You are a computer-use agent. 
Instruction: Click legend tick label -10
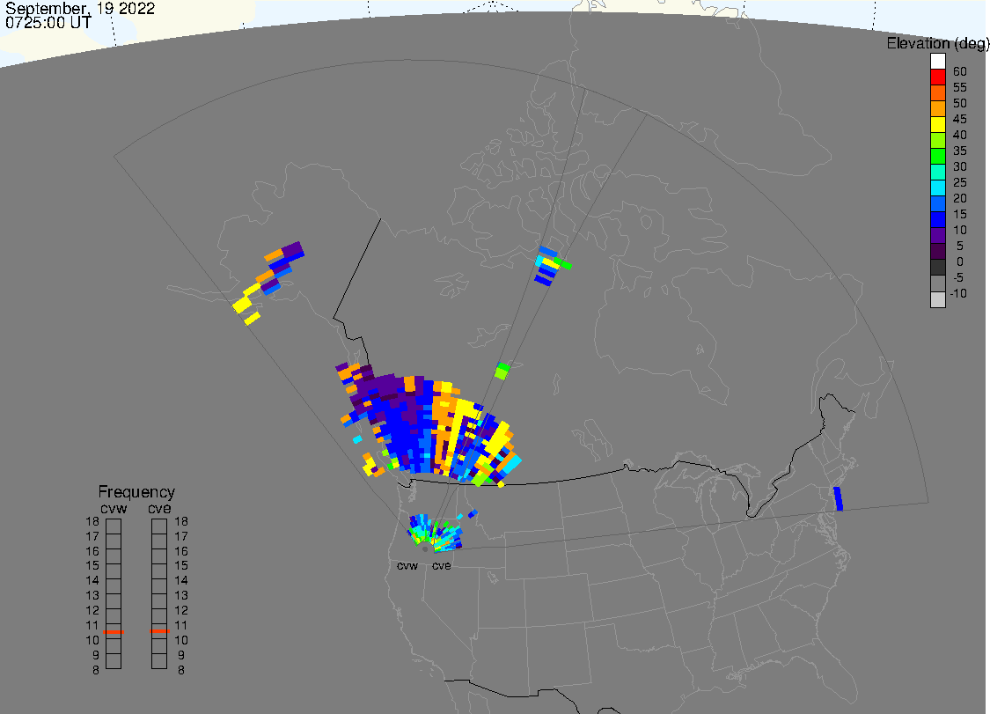pos(957,293)
